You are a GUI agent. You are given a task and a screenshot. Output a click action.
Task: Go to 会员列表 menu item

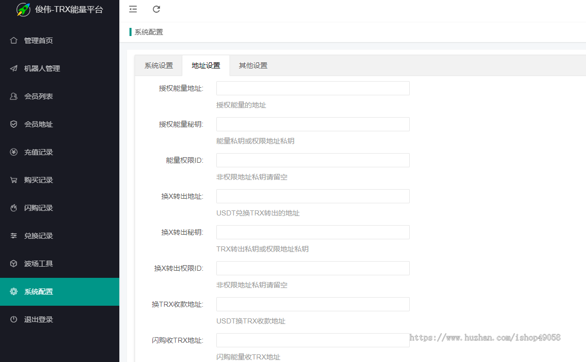click(x=60, y=96)
